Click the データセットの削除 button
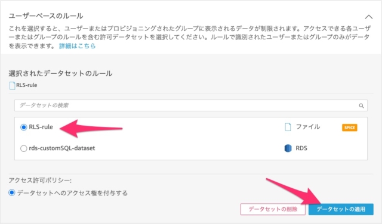This screenshot has width=382, height=224. (x=273, y=209)
